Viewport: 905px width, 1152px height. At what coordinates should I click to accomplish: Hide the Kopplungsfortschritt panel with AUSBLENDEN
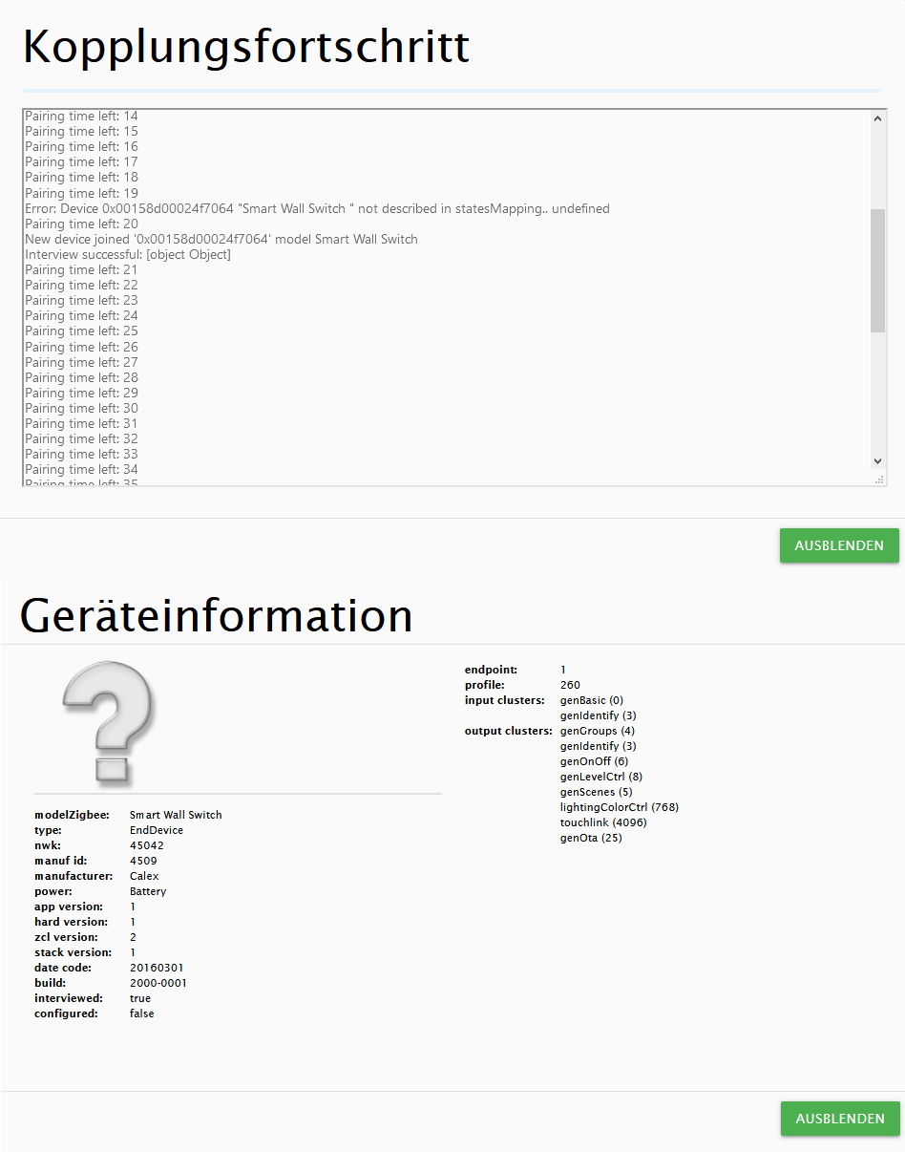839,545
